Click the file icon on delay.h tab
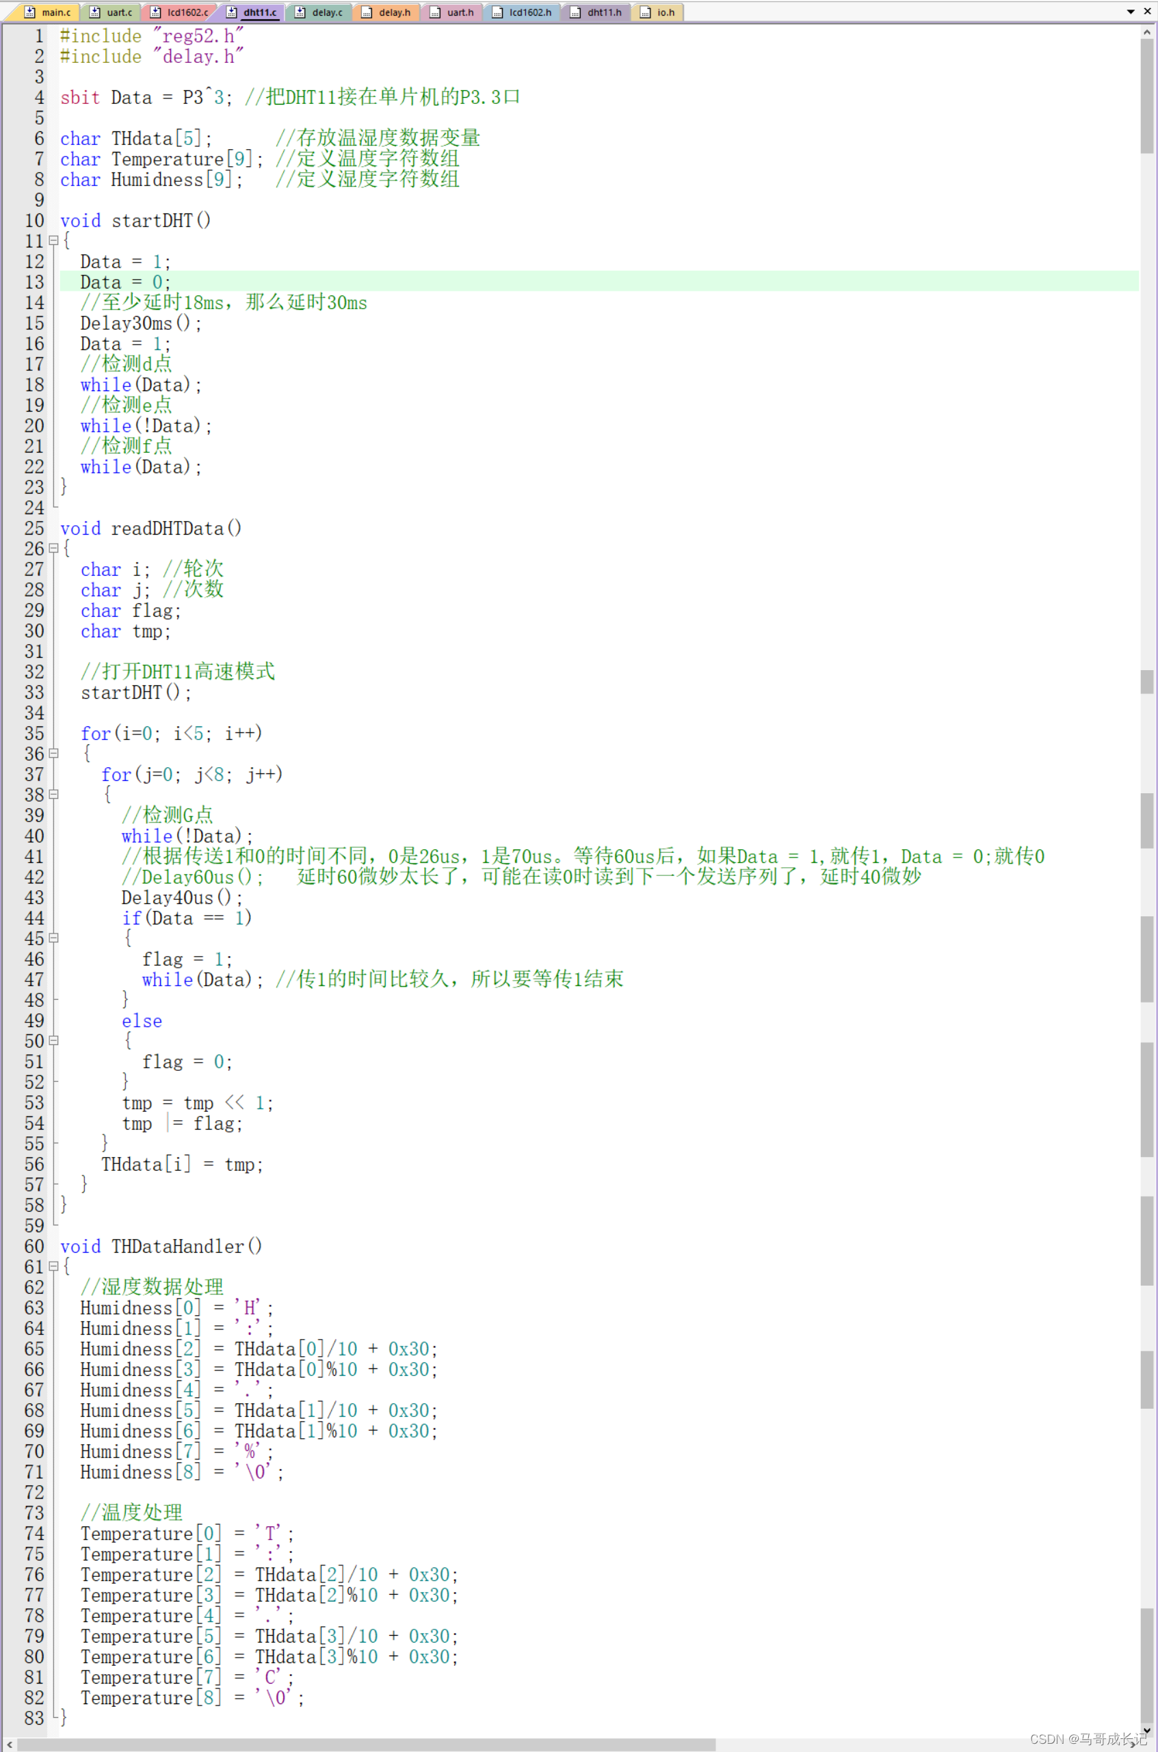Viewport: 1158px width, 1752px height. click(367, 12)
